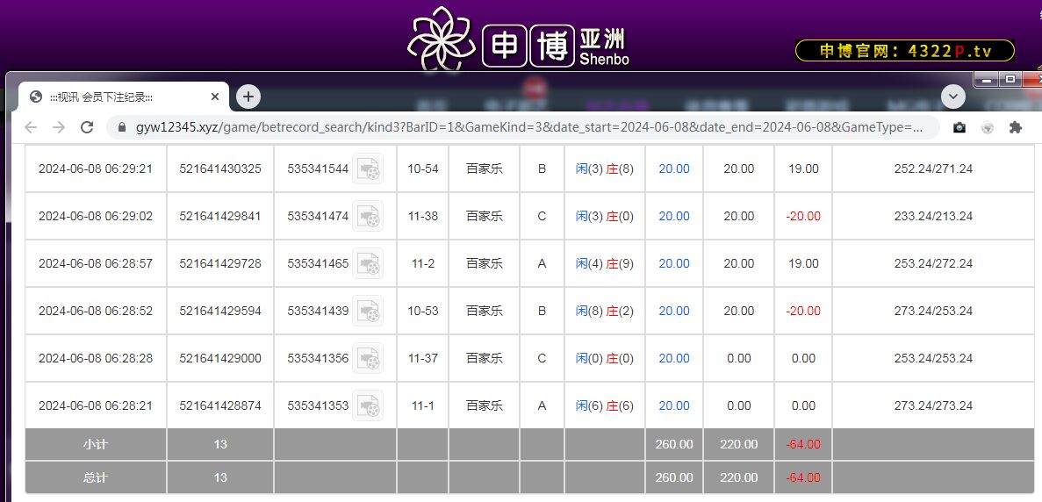The height and width of the screenshot is (502, 1042).
Task: Select the 视讯 会员下注纪录 tab
Action: click(114, 97)
